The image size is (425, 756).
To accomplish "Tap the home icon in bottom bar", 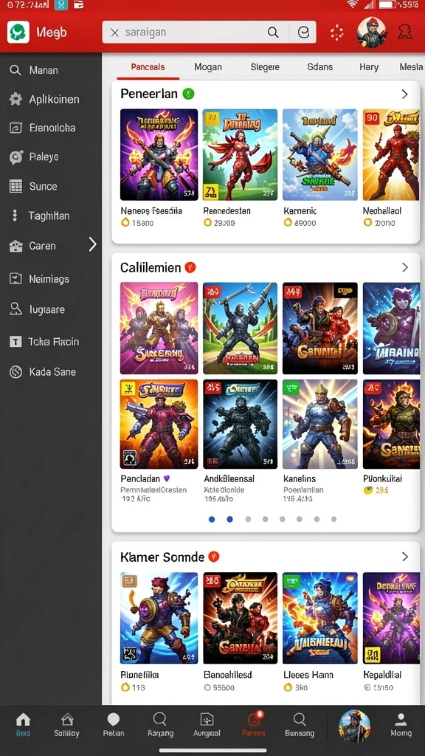I will click(x=23, y=721).
